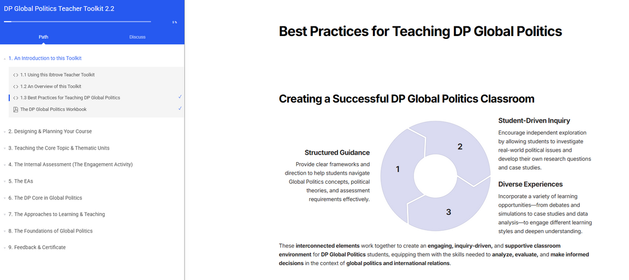629x280 pixels.
Task: Open section 7 The Approaches to Learning & Teaching
Action: click(59, 214)
